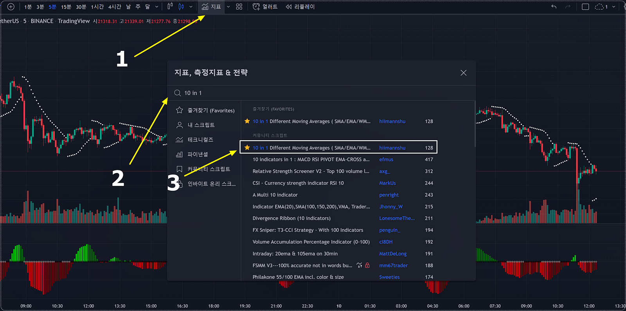Open the 커뮤니티 스크립트 category

pyautogui.click(x=203, y=169)
